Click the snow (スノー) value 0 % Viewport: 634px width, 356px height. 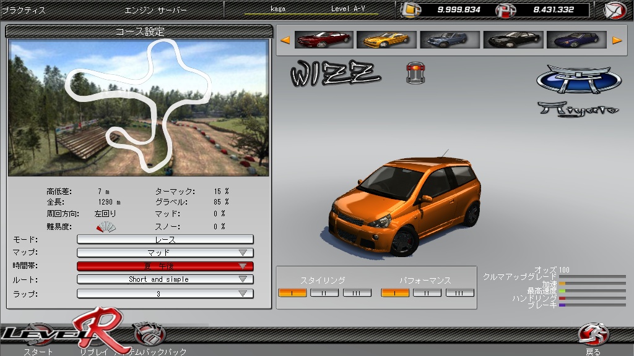(x=220, y=226)
